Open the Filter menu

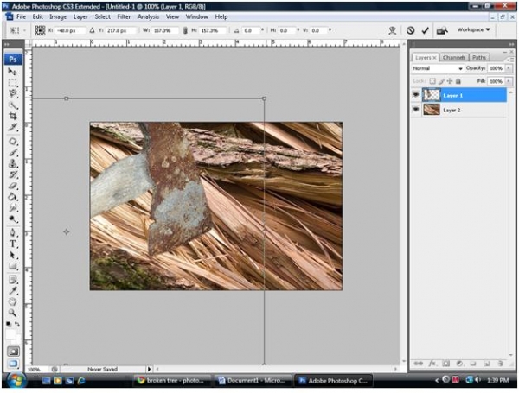click(x=124, y=16)
